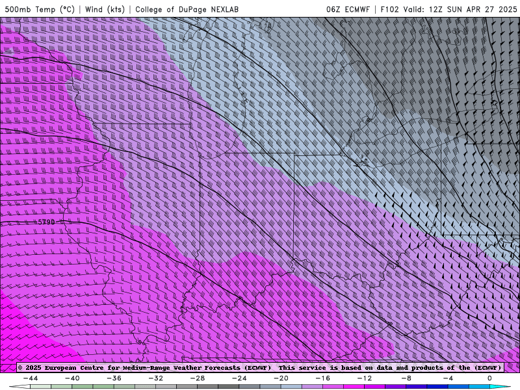Click the 'Wind (kts)' header label

(x=105, y=9)
